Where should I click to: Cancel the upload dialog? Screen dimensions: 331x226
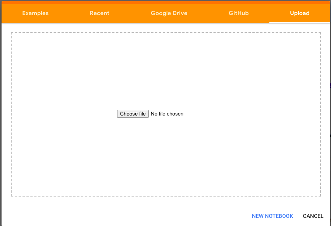313,216
